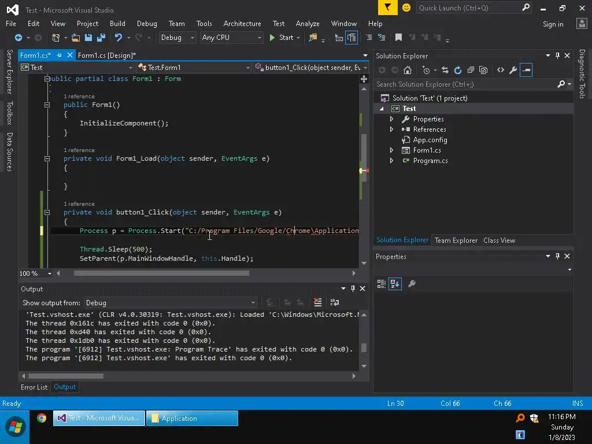The width and height of the screenshot is (592, 444).
Task: Sync Solution Explorer with active document
Action: pyautogui.click(x=445, y=70)
